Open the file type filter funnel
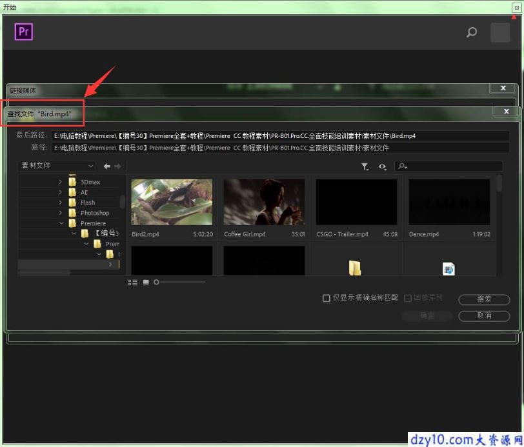The image size is (524, 447). (x=365, y=166)
